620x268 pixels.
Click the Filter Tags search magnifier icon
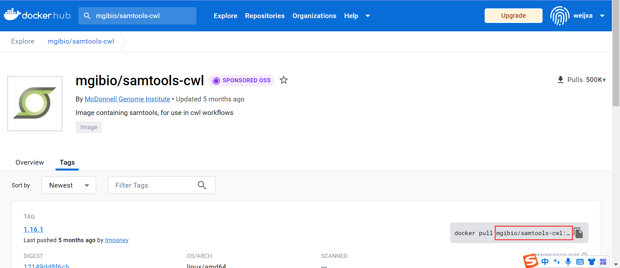pos(202,185)
